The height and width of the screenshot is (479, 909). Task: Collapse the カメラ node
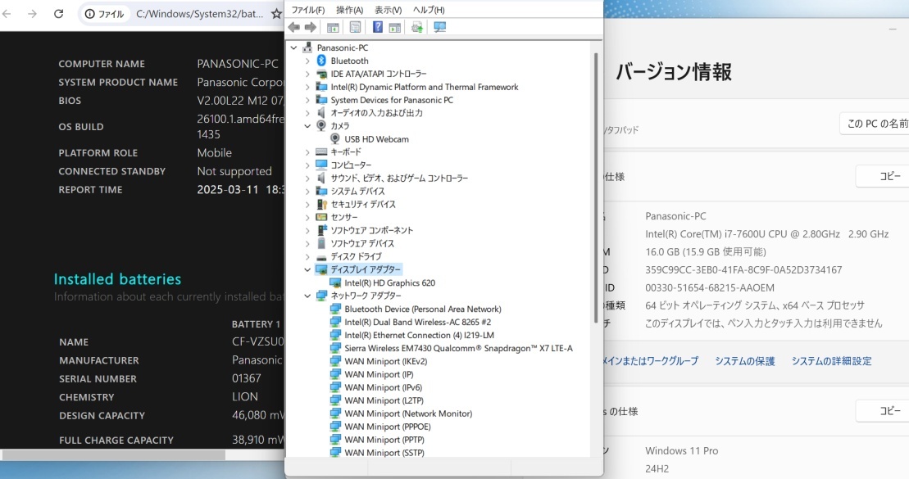308,126
